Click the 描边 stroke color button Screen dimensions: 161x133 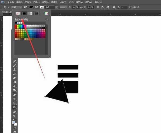(x=42, y=7)
